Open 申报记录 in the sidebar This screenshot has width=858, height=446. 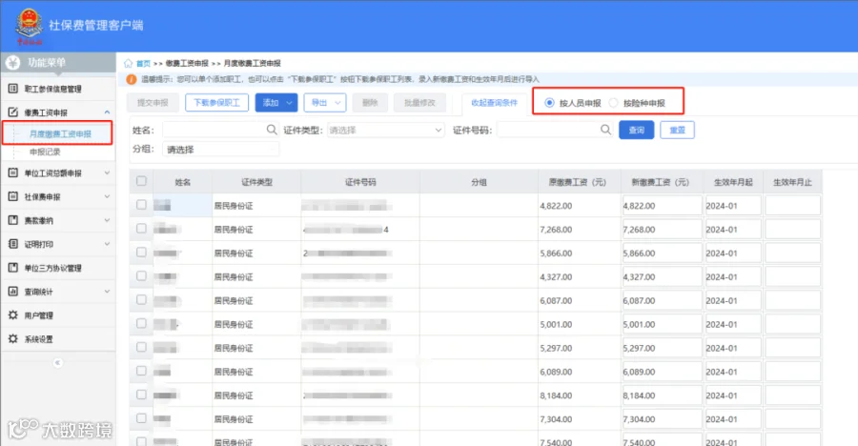45,152
